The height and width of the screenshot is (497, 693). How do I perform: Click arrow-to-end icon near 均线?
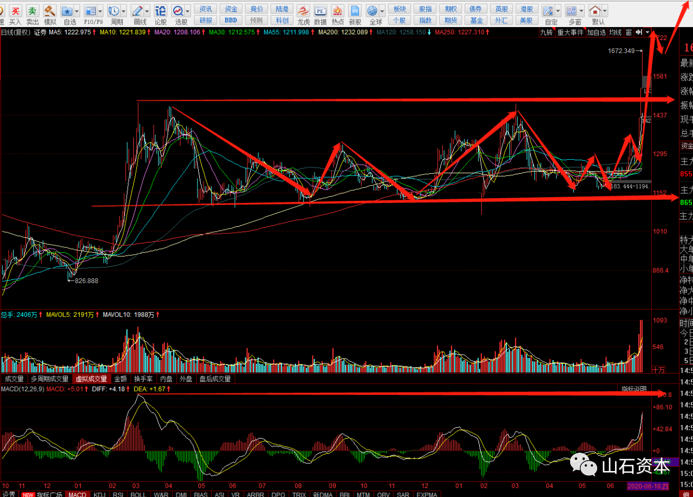(639, 32)
